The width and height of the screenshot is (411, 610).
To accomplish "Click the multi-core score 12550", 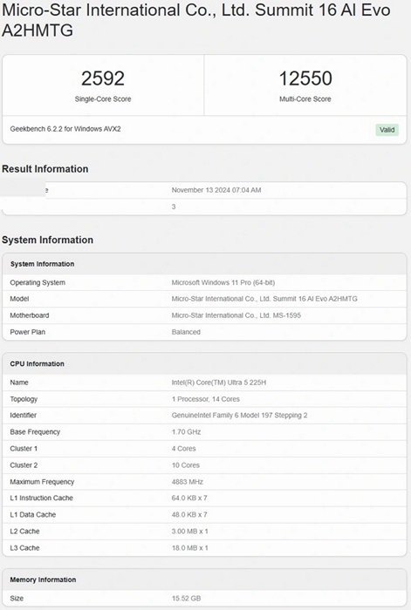I will [x=305, y=78].
